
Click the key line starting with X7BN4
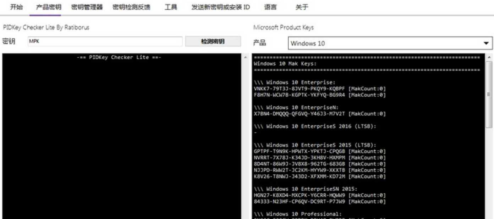click(x=320, y=114)
